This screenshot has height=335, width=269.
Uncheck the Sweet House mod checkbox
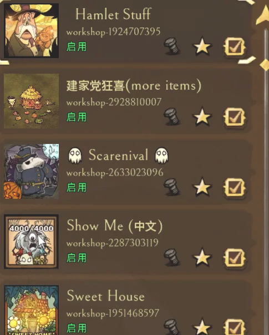[x=235, y=327]
